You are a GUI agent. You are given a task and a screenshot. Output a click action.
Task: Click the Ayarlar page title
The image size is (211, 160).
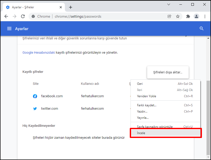pos(22,29)
